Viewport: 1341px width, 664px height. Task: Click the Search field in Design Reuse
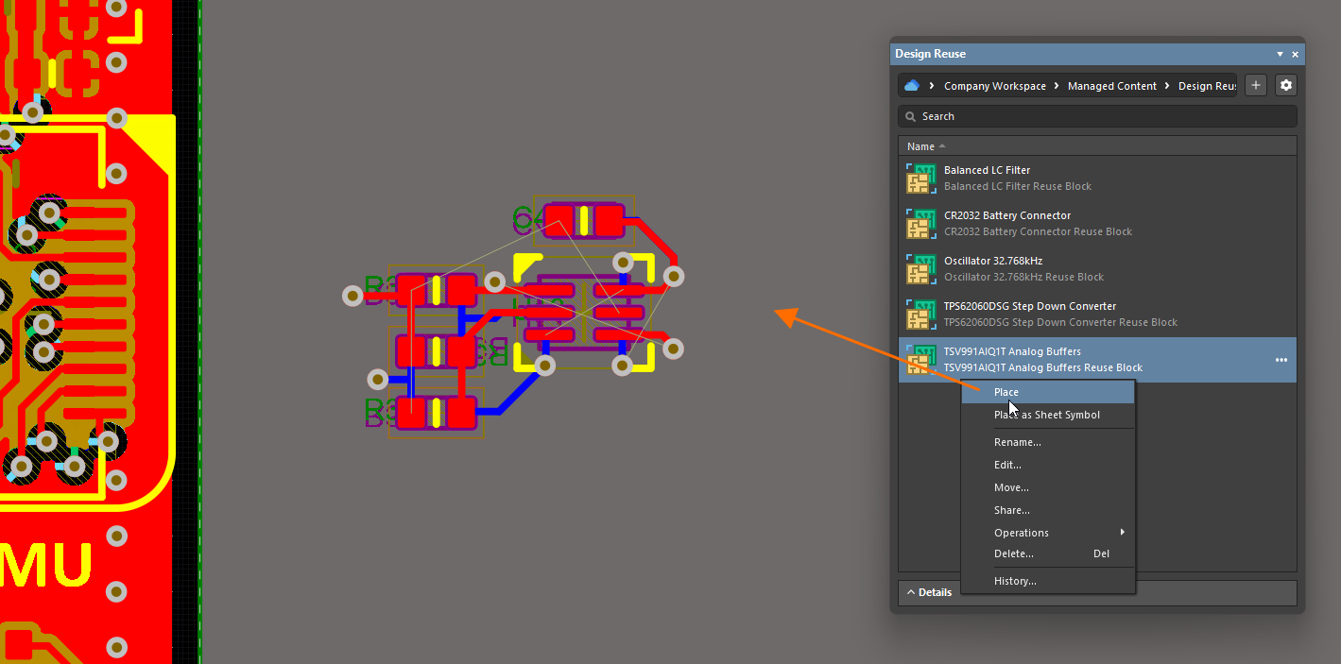pyautogui.click(x=1097, y=116)
